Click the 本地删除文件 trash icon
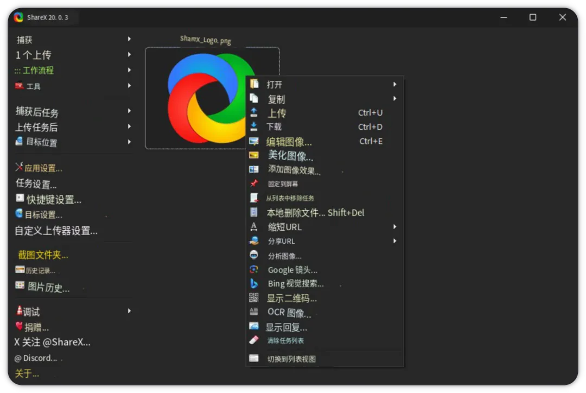The image size is (586, 393). point(254,212)
